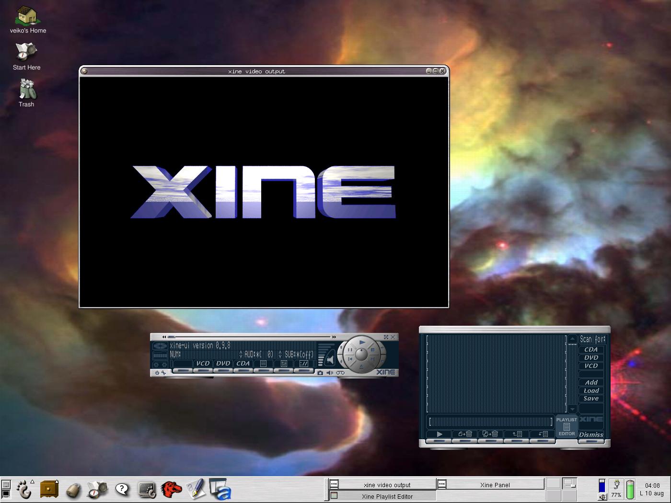Launch the red dinosaur browser icon on the taskbar
The width and height of the screenshot is (671, 503).
tap(171, 490)
